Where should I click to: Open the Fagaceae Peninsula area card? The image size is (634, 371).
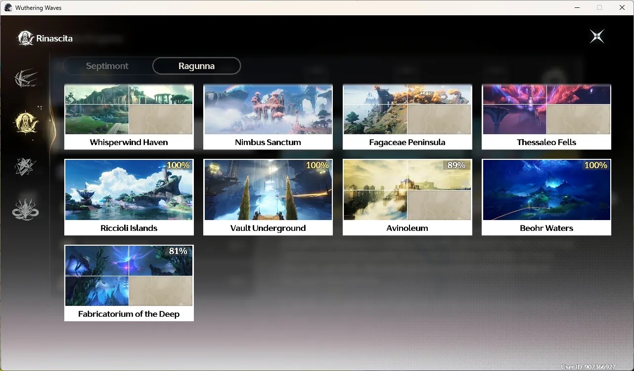pyautogui.click(x=408, y=116)
